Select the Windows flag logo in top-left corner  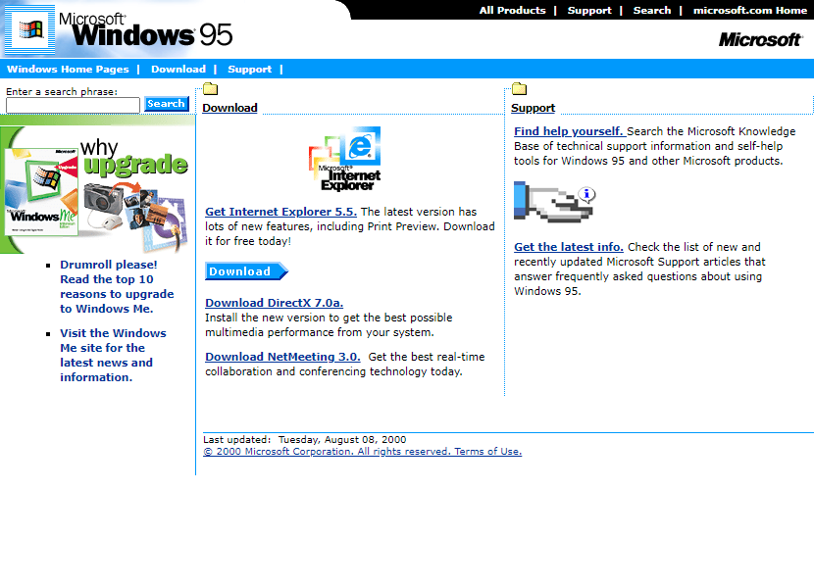point(28,29)
